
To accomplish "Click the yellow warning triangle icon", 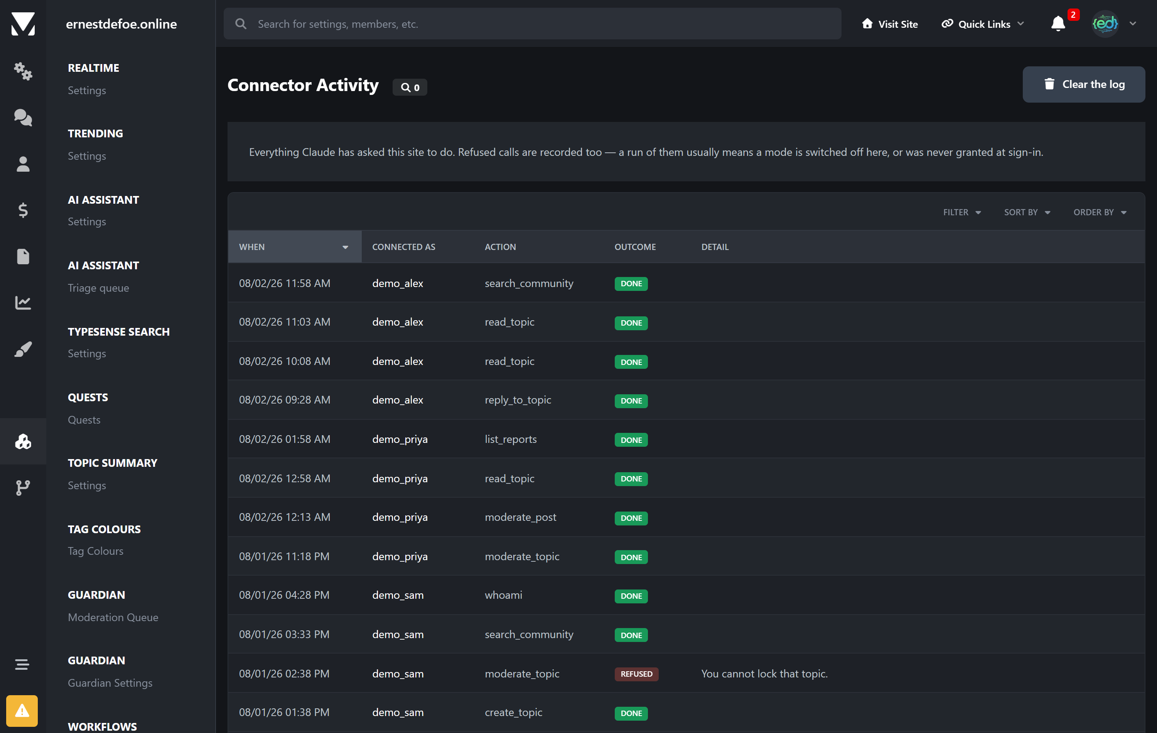I will (22, 710).
